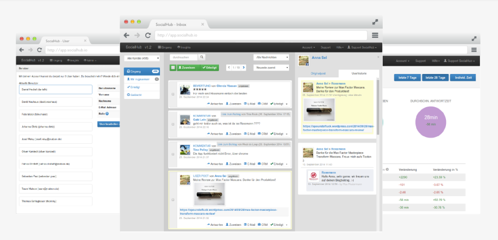Open Link zum Beitrag on Gabi Lein's comment
This screenshot has width=498, height=240.
231,114
